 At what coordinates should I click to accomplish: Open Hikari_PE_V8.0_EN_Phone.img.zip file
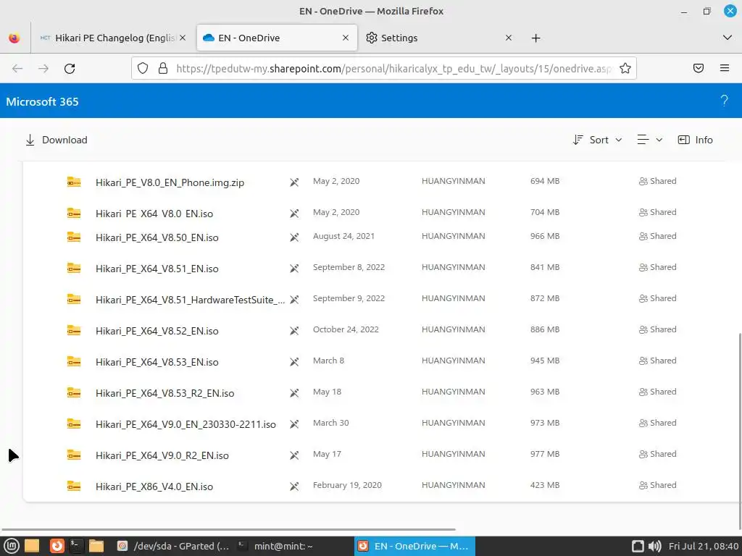click(170, 182)
